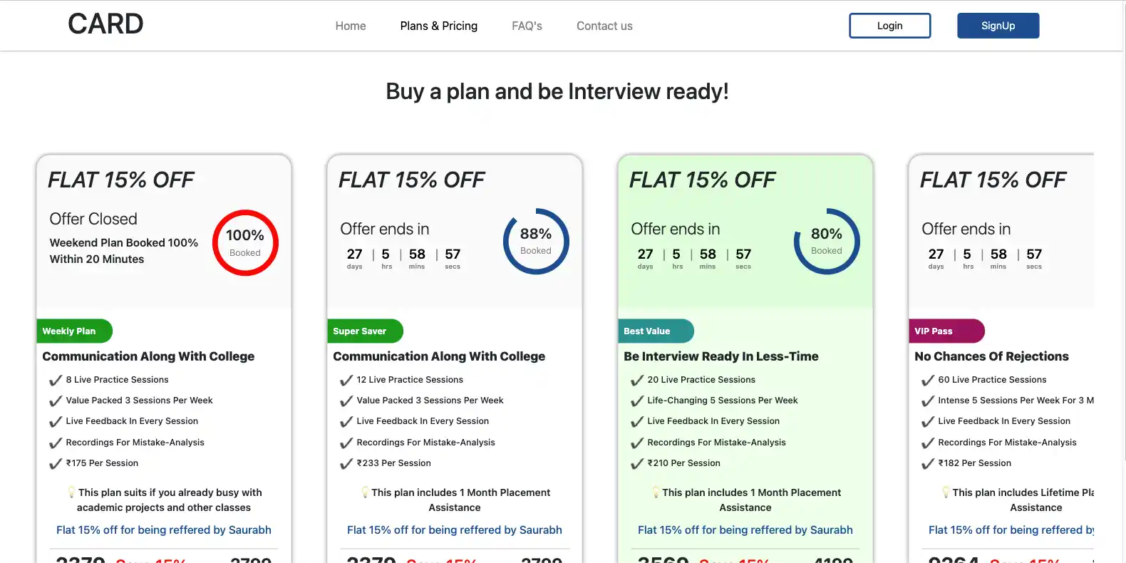Click lightbulb icon in Weekly Plan card

pyautogui.click(x=71, y=492)
